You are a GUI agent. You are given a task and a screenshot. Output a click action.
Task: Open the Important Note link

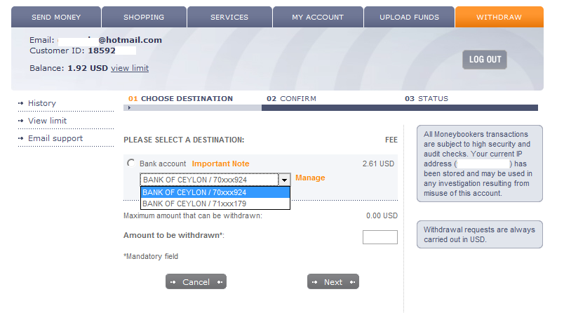pos(220,164)
